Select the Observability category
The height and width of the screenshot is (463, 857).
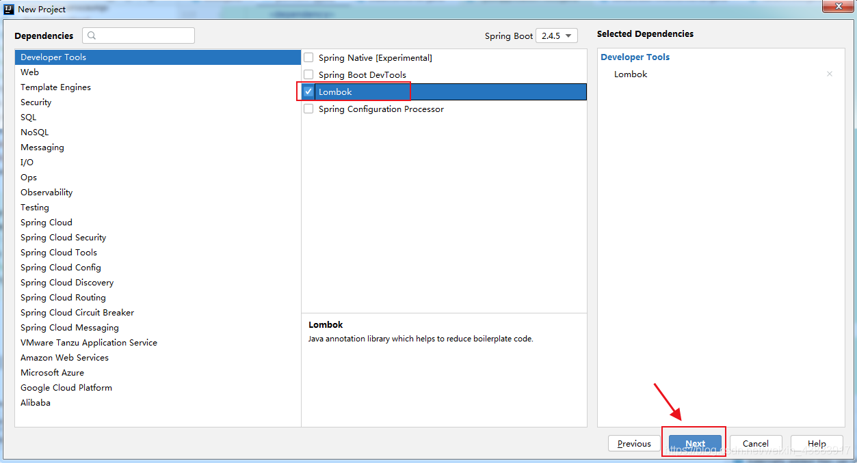[x=157, y=193]
